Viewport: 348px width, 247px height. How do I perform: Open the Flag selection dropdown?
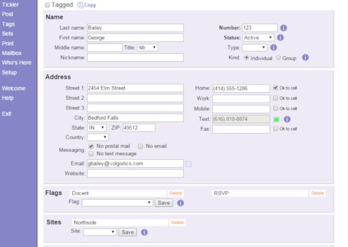point(118,203)
